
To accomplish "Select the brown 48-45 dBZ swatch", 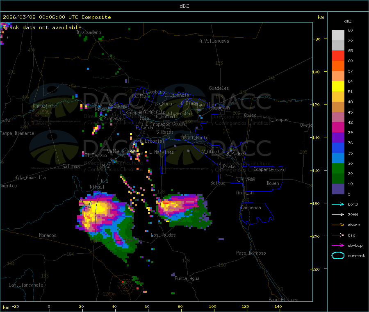I will (338, 107).
